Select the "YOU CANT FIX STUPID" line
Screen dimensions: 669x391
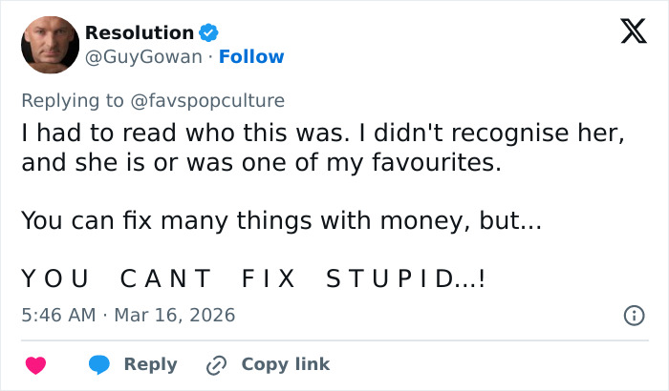click(253, 278)
